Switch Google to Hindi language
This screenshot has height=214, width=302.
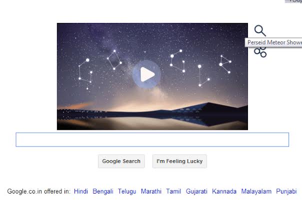tap(81, 192)
